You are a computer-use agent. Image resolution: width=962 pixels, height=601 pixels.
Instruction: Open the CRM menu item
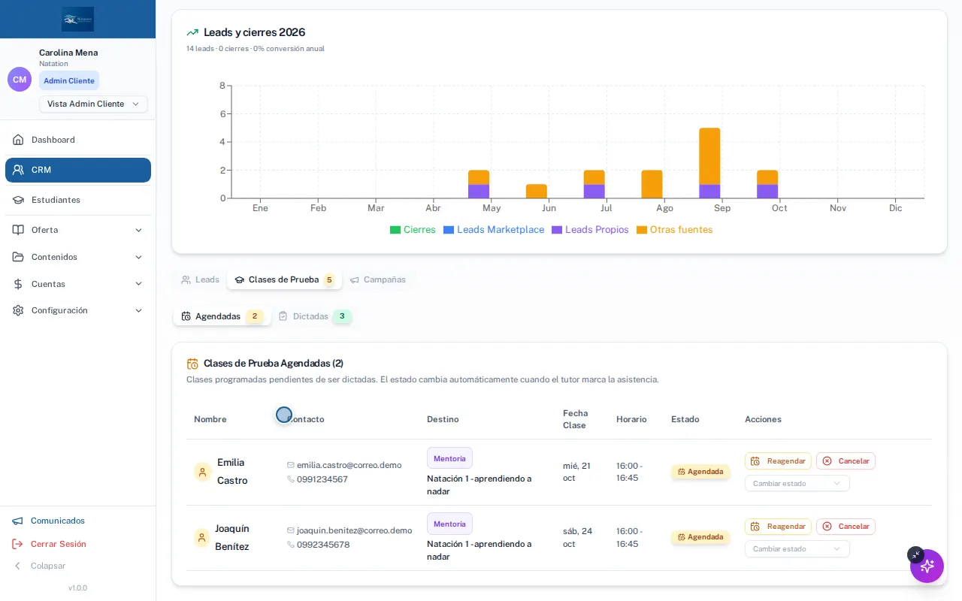[78, 170]
